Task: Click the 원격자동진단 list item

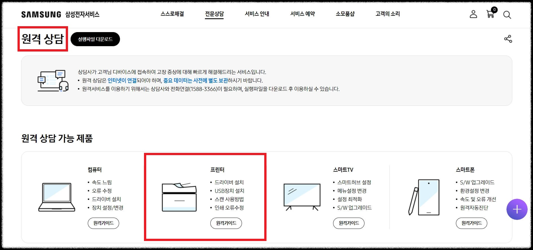Action: coord(474,208)
